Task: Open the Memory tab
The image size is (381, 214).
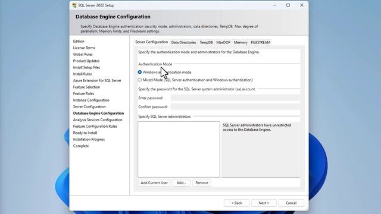Action: (241, 42)
